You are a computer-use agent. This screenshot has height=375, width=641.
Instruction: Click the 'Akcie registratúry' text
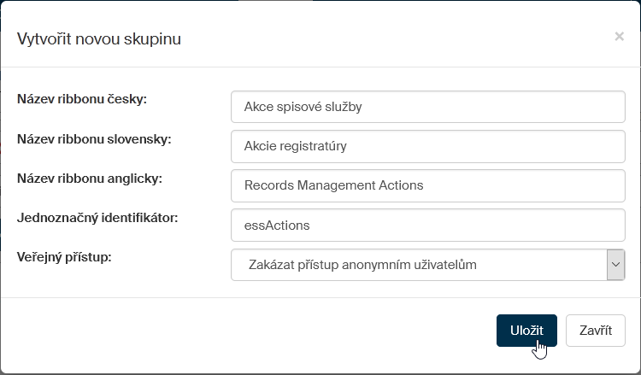coord(295,146)
